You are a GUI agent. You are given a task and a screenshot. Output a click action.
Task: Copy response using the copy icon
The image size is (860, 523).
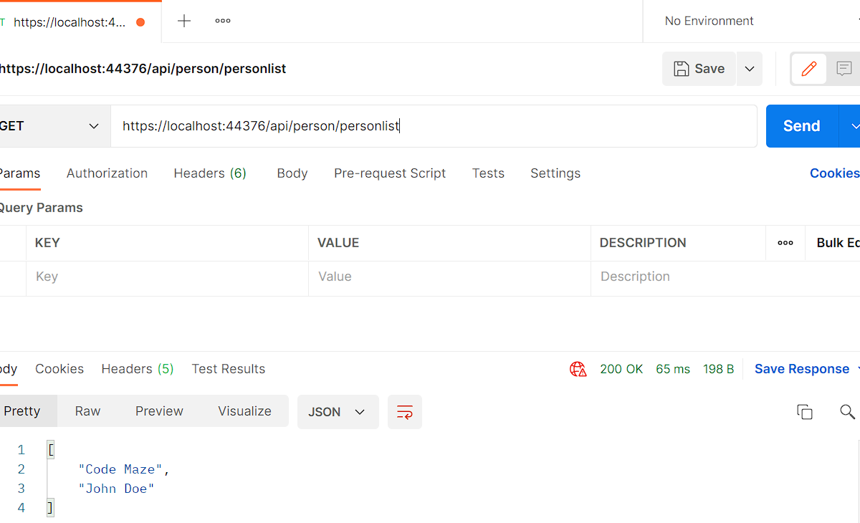pos(805,412)
